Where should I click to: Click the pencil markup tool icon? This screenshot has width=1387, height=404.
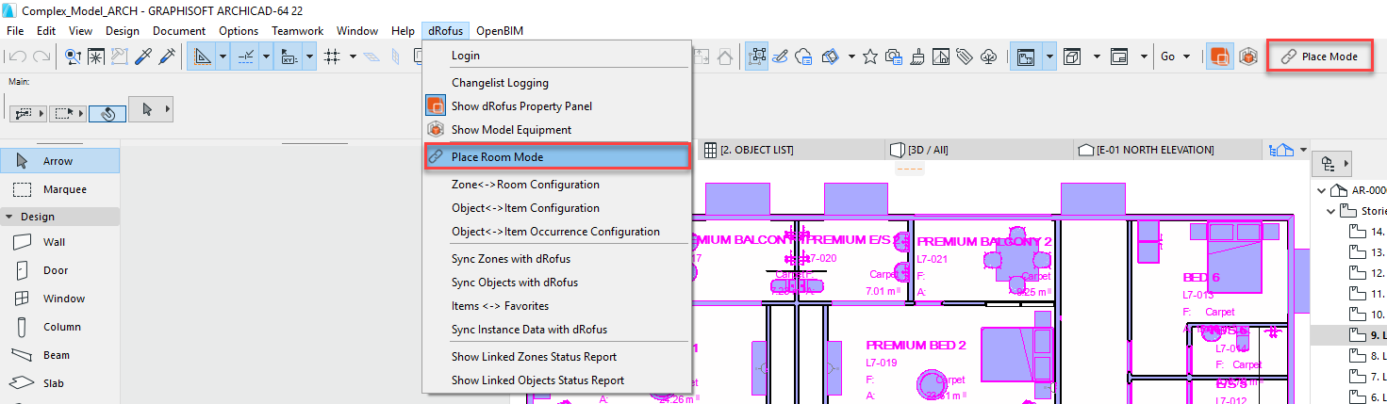click(781, 57)
